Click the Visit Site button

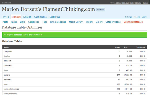[x=101, y=10]
